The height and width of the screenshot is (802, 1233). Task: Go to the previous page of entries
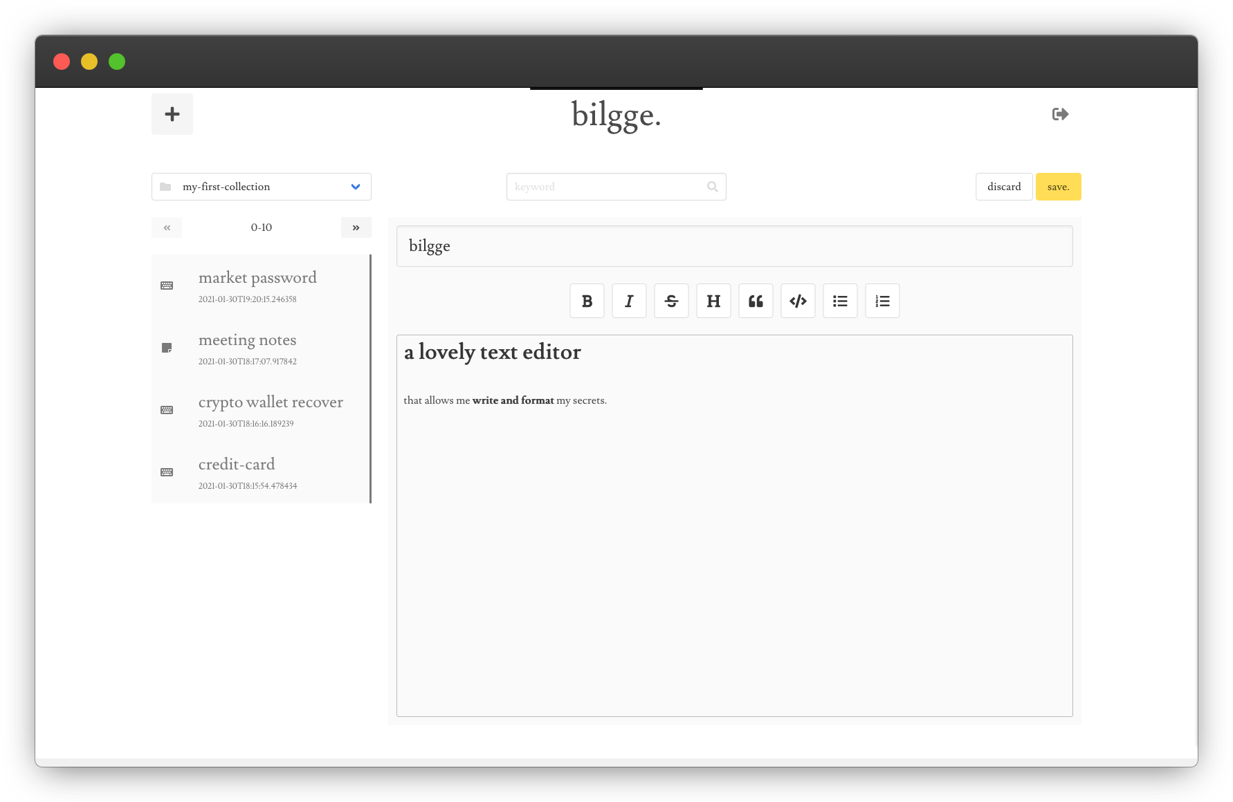click(166, 227)
